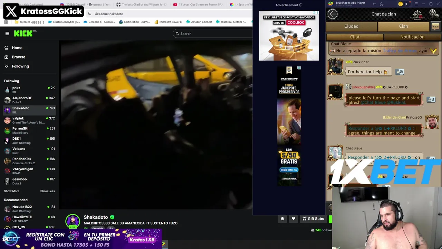Open Einstein Analytics bookmark
442x249 pixels.
tap(64, 22)
